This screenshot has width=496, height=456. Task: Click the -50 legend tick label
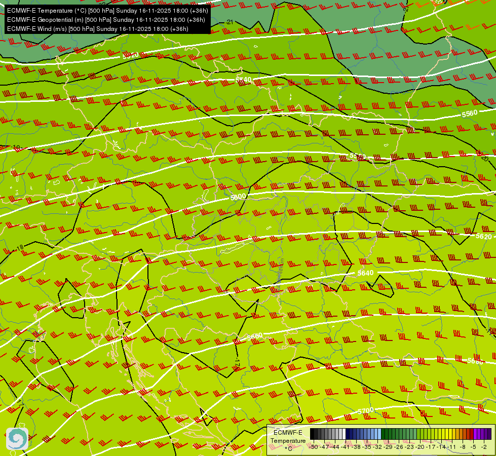click(314, 447)
